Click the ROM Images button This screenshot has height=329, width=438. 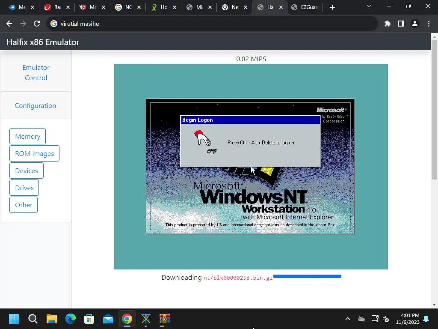[34, 153]
